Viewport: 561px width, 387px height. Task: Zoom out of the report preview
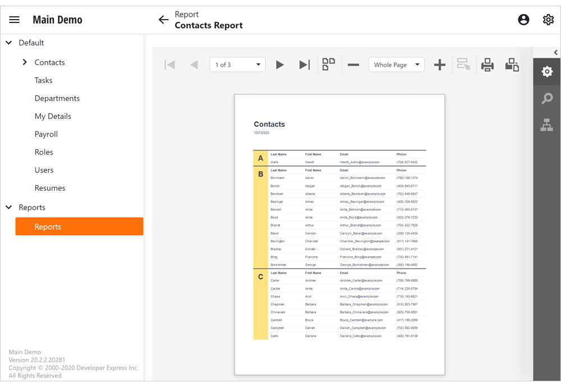353,64
